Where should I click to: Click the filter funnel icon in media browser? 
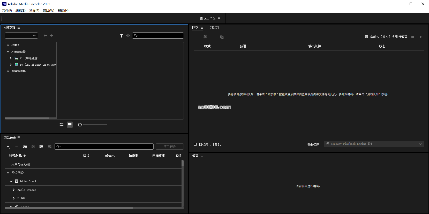[x=122, y=36]
